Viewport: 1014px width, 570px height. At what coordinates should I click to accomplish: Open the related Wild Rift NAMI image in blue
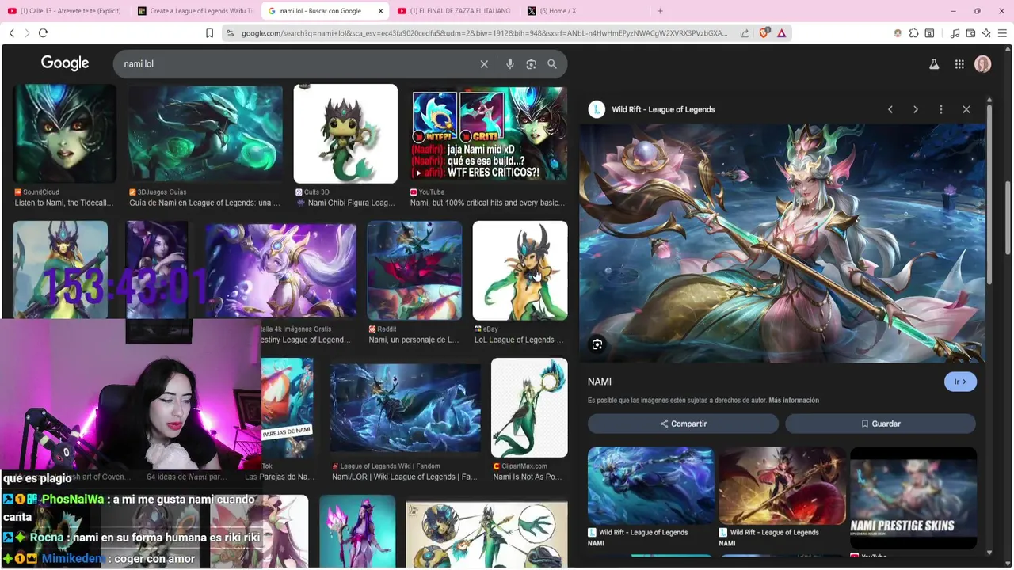tap(650, 485)
